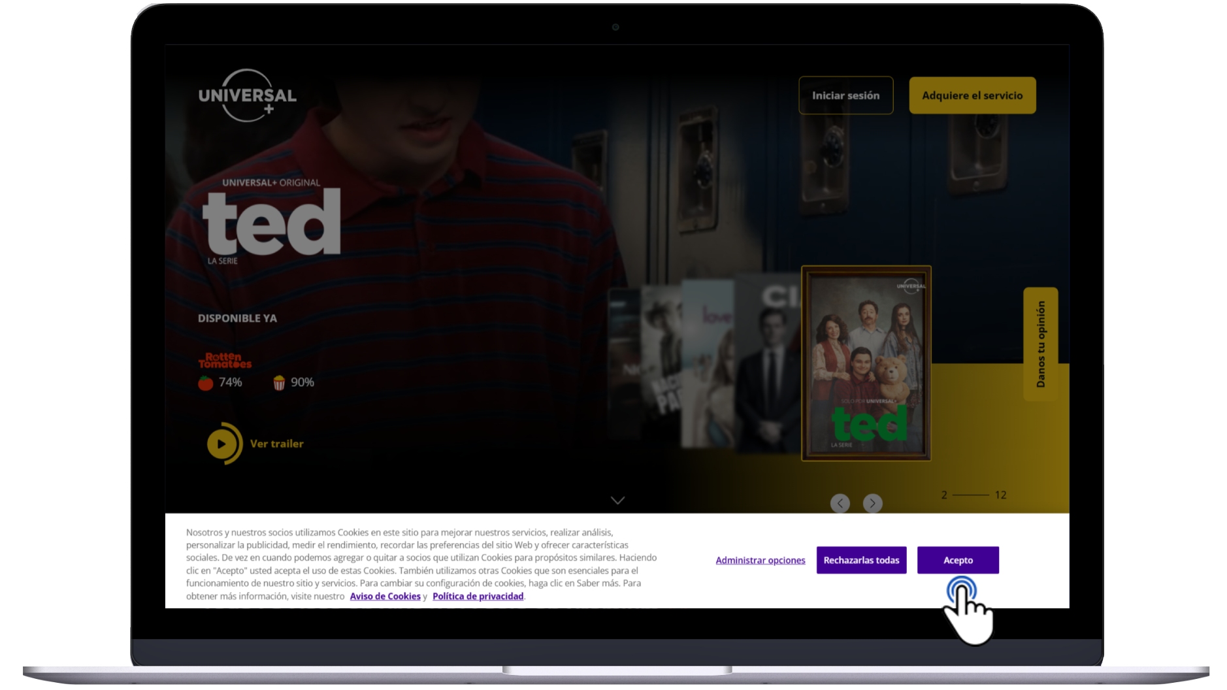The image size is (1227, 690).
Task: Open the Aviso de Cookies link
Action: click(x=385, y=596)
